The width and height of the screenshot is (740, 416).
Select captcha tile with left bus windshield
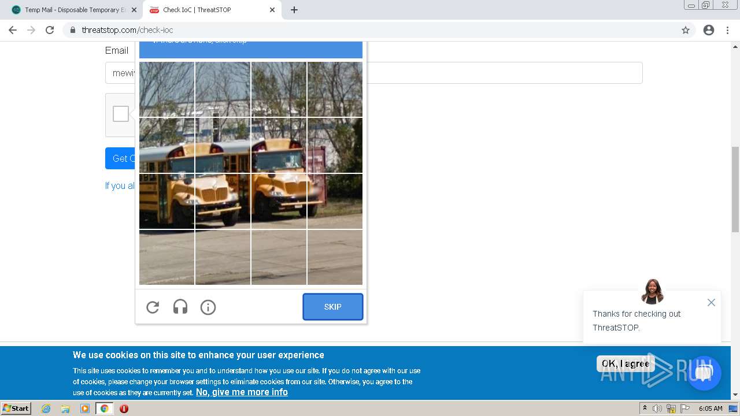point(223,145)
